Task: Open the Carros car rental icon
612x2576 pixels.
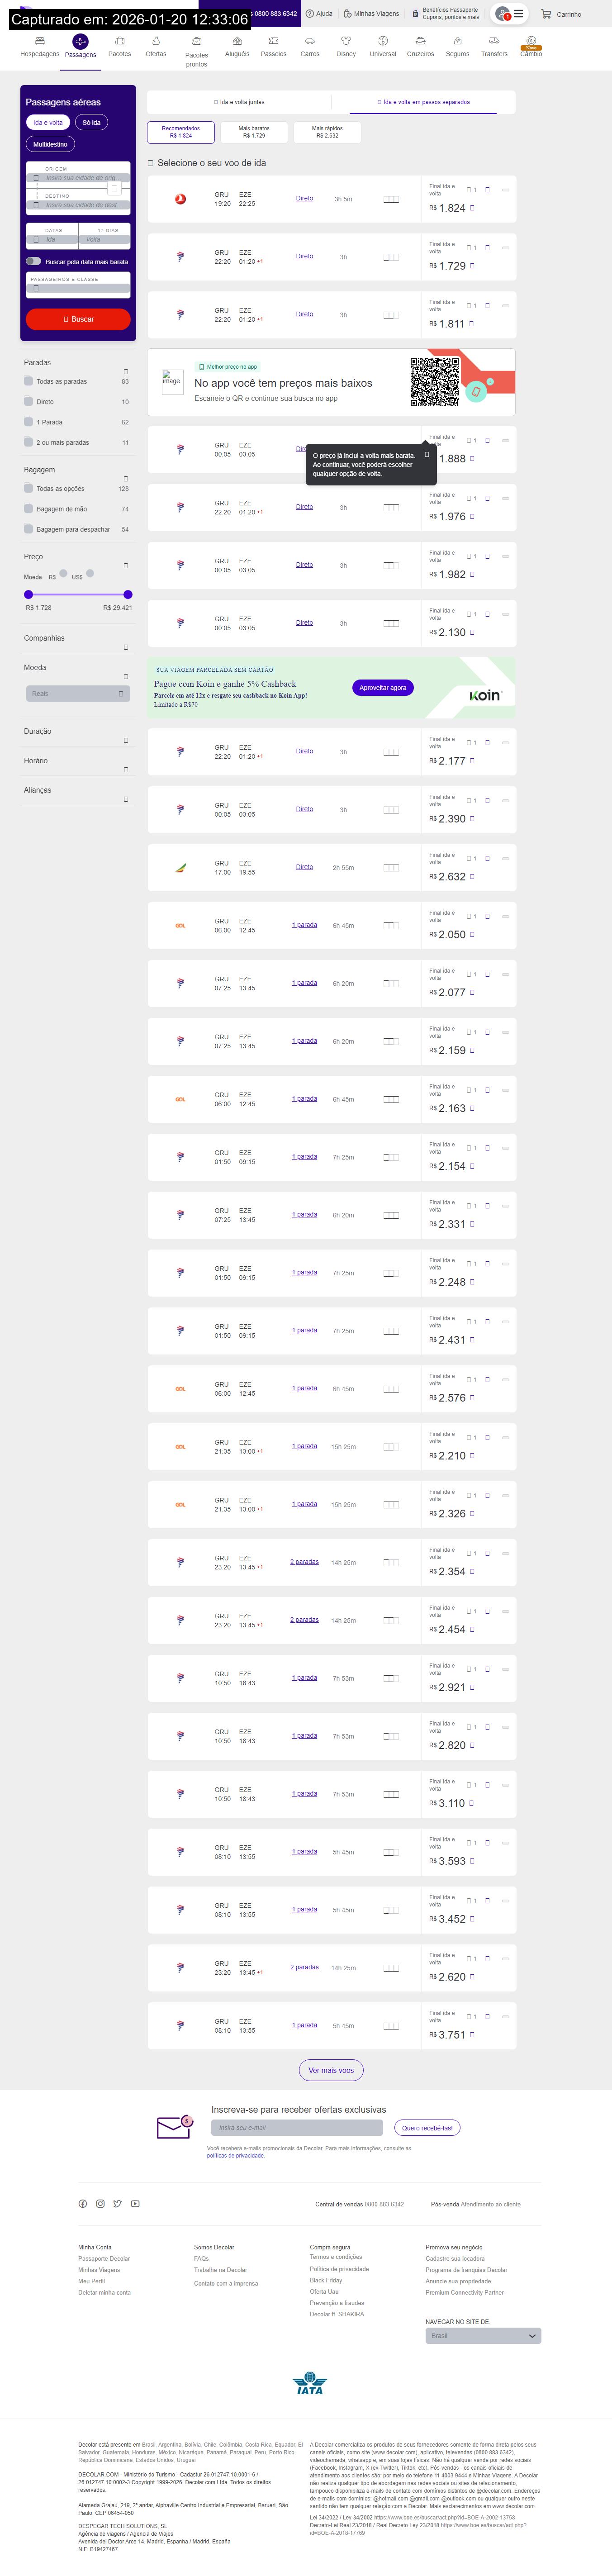Action: pos(310,41)
